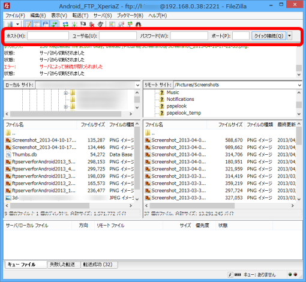
Task: Open the ブックマーク(B) menu
Action: pyautogui.click(x=130, y=16)
